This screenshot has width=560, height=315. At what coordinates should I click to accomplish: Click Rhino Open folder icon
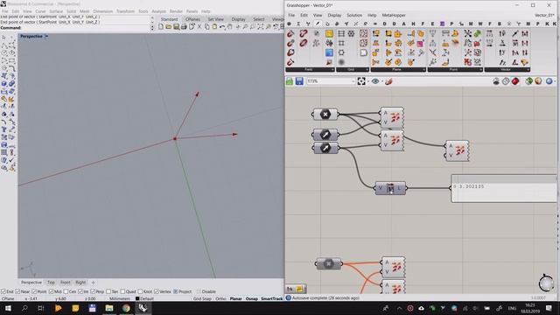(x=169, y=27)
